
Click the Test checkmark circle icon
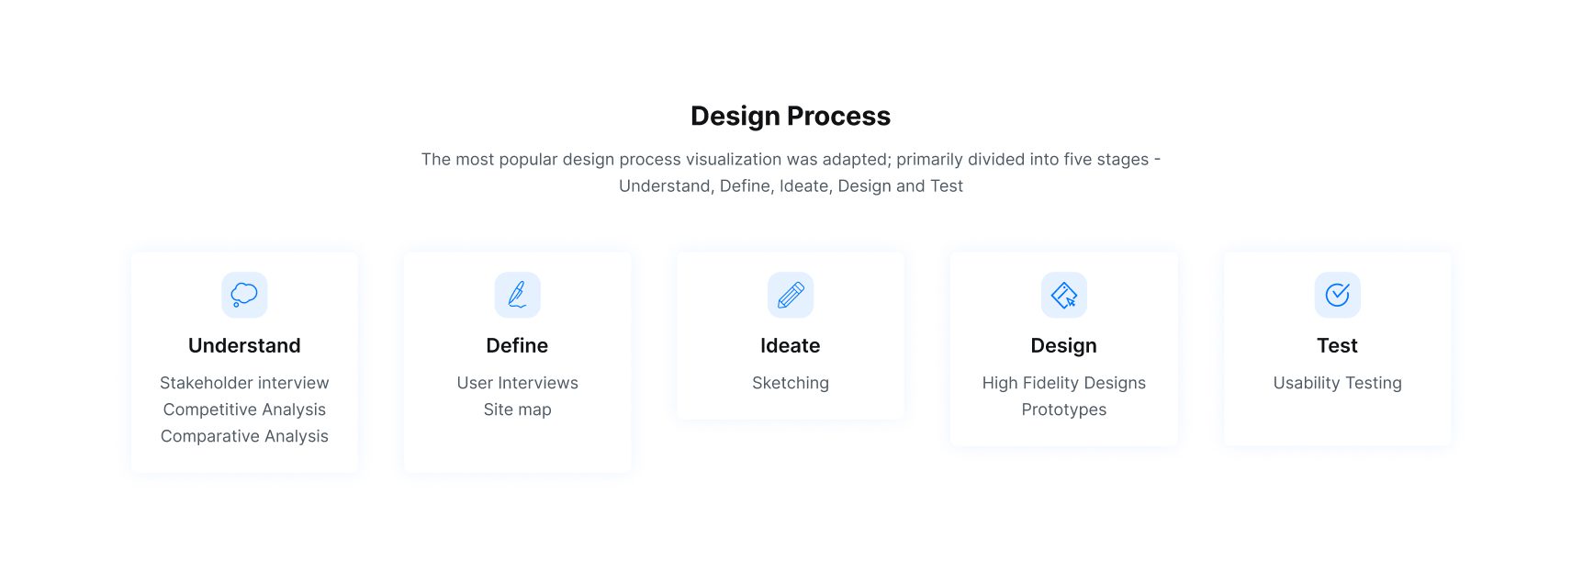click(x=1337, y=295)
